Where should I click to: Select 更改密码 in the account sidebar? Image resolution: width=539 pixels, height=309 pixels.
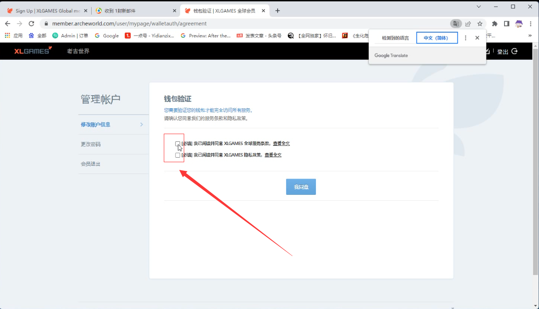pyautogui.click(x=91, y=144)
